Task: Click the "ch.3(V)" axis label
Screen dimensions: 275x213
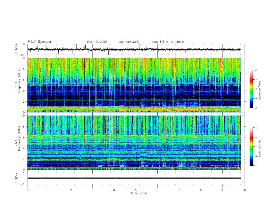Action: (17, 179)
